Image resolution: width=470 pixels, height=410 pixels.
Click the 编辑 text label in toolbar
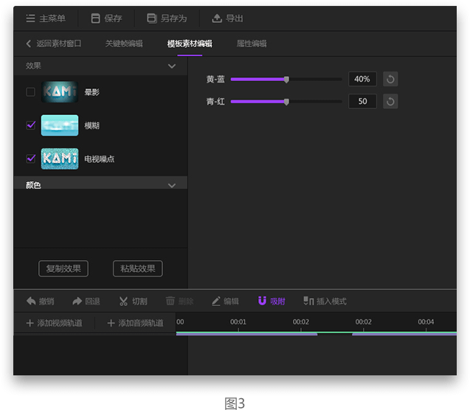231,302
